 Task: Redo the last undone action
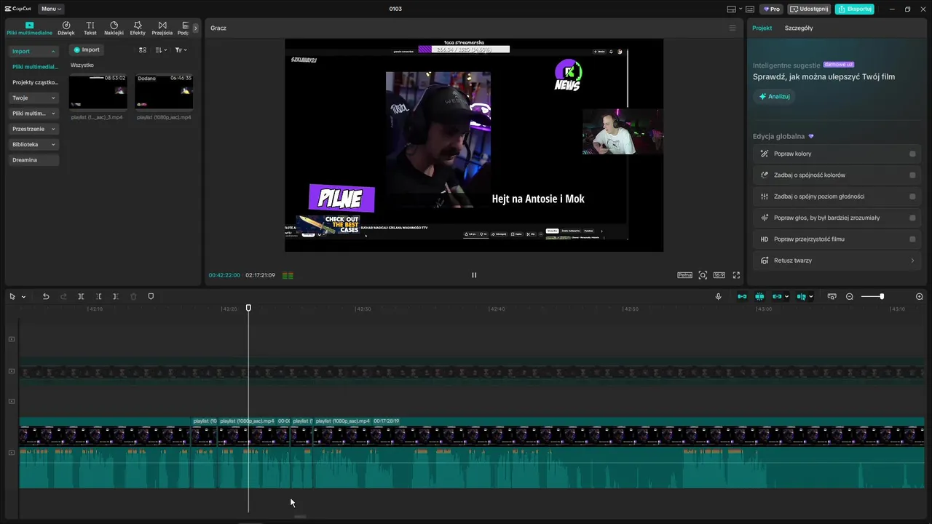tap(63, 296)
